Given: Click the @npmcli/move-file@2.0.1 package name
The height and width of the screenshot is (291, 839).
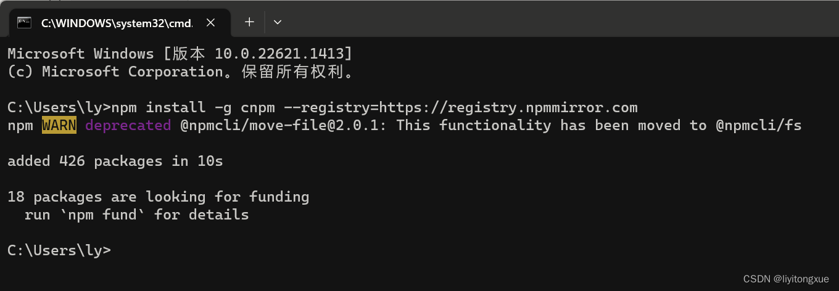Looking at the screenshot, I should 284,126.
